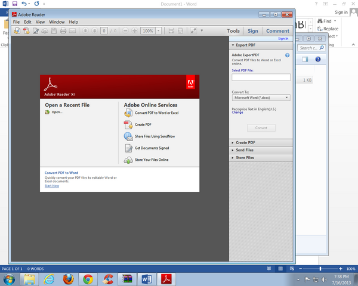Open the Word Find dropdown arrow
Viewport: 358px width, 286px height.
(x=335, y=21)
